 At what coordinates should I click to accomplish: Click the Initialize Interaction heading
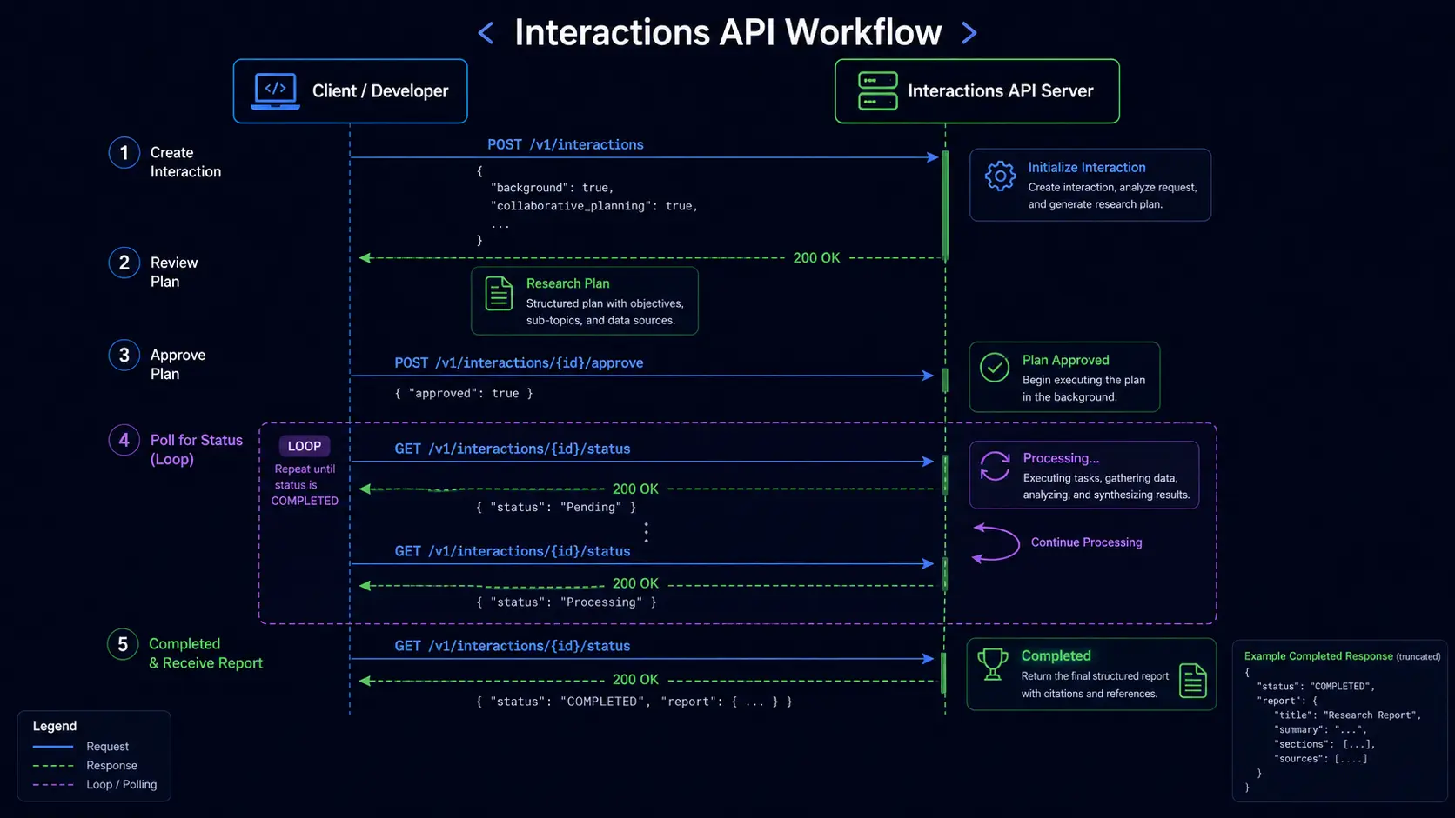pyautogui.click(x=1087, y=168)
